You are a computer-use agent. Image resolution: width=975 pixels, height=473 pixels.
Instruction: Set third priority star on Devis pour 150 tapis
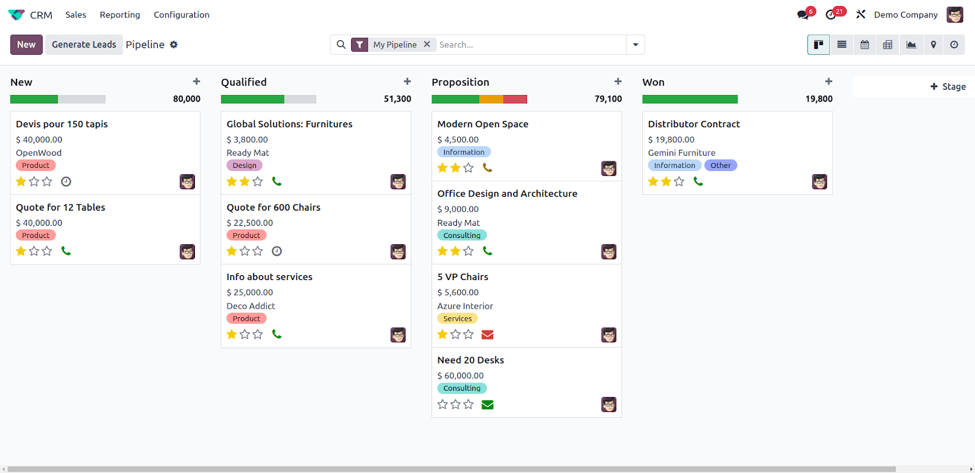tap(47, 181)
